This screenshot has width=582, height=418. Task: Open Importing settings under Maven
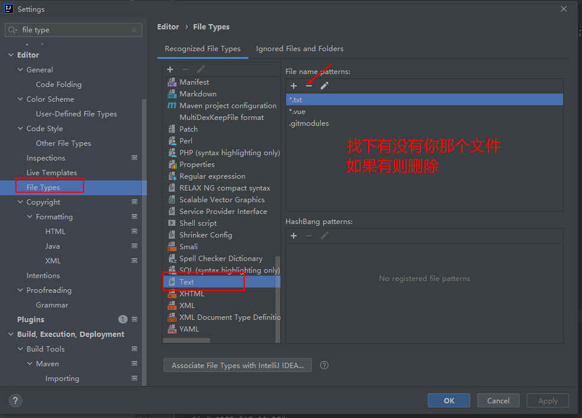pos(62,378)
